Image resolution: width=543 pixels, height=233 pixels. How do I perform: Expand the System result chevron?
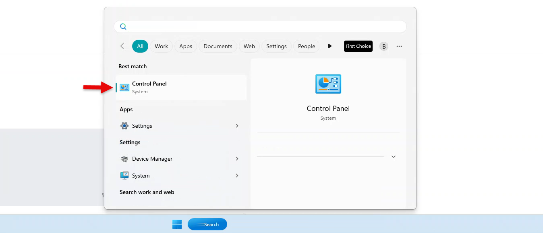click(x=237, y=176)
